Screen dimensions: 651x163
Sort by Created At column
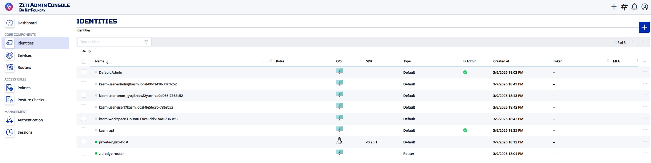point(501,61)
